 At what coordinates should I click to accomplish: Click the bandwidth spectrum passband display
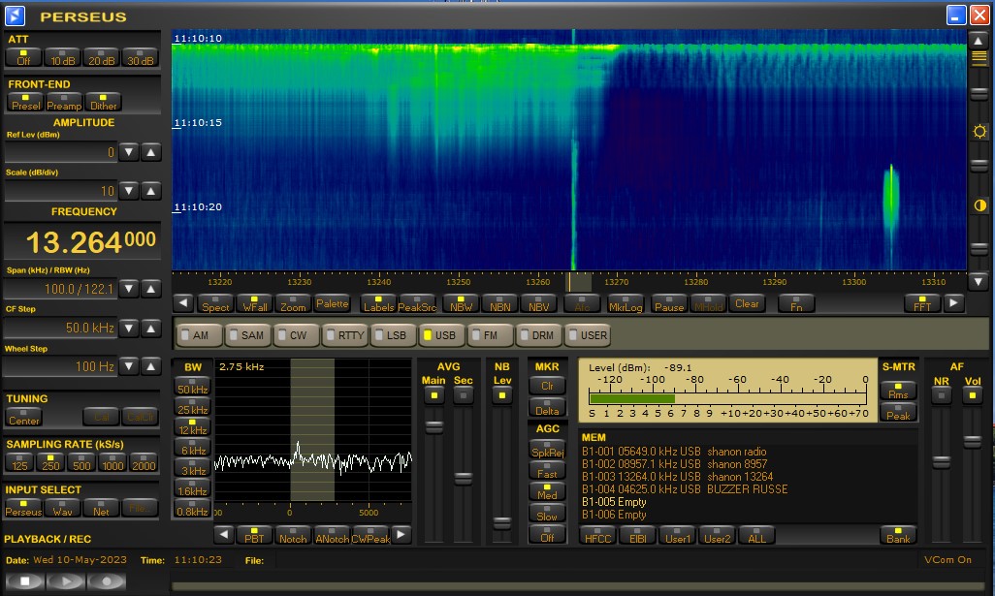pos(313,430)
